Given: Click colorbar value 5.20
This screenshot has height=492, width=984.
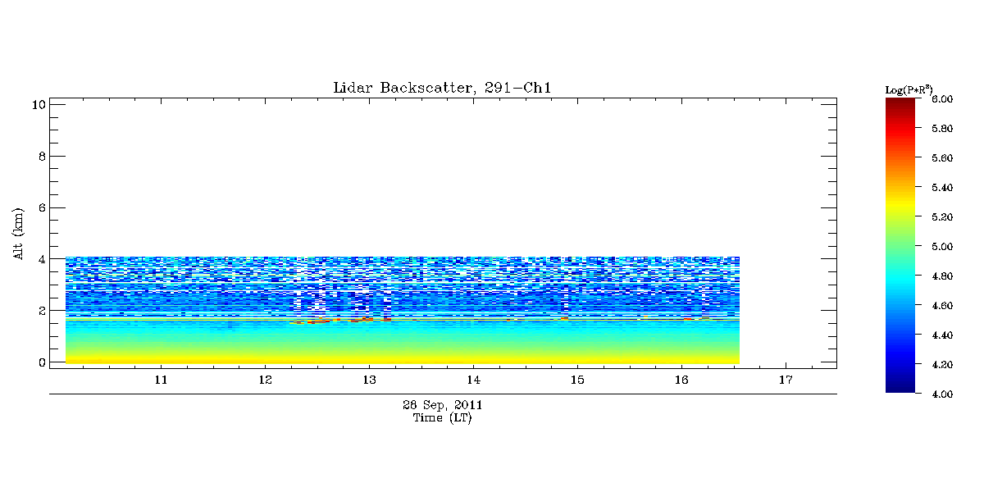Looking at the screenshot, I should pyautogui.click(x=942, y=217).
